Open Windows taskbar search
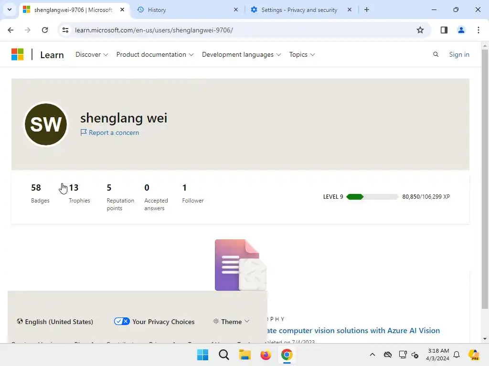This screenshot has width=489, height=366. click(223, 355)
